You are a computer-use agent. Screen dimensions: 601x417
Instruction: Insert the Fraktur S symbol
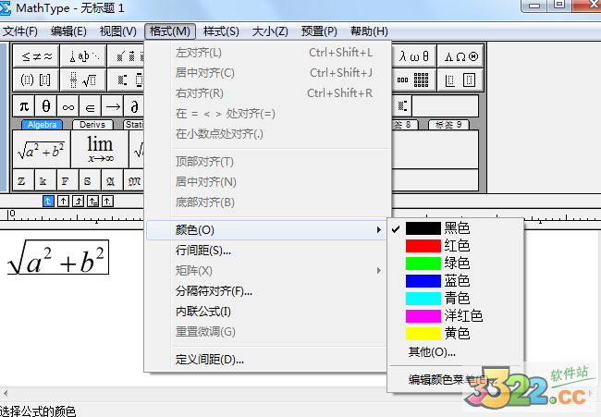click(x=91, y=180)
